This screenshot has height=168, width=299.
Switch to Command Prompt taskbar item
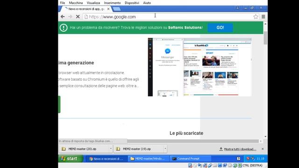click(190, 159)
